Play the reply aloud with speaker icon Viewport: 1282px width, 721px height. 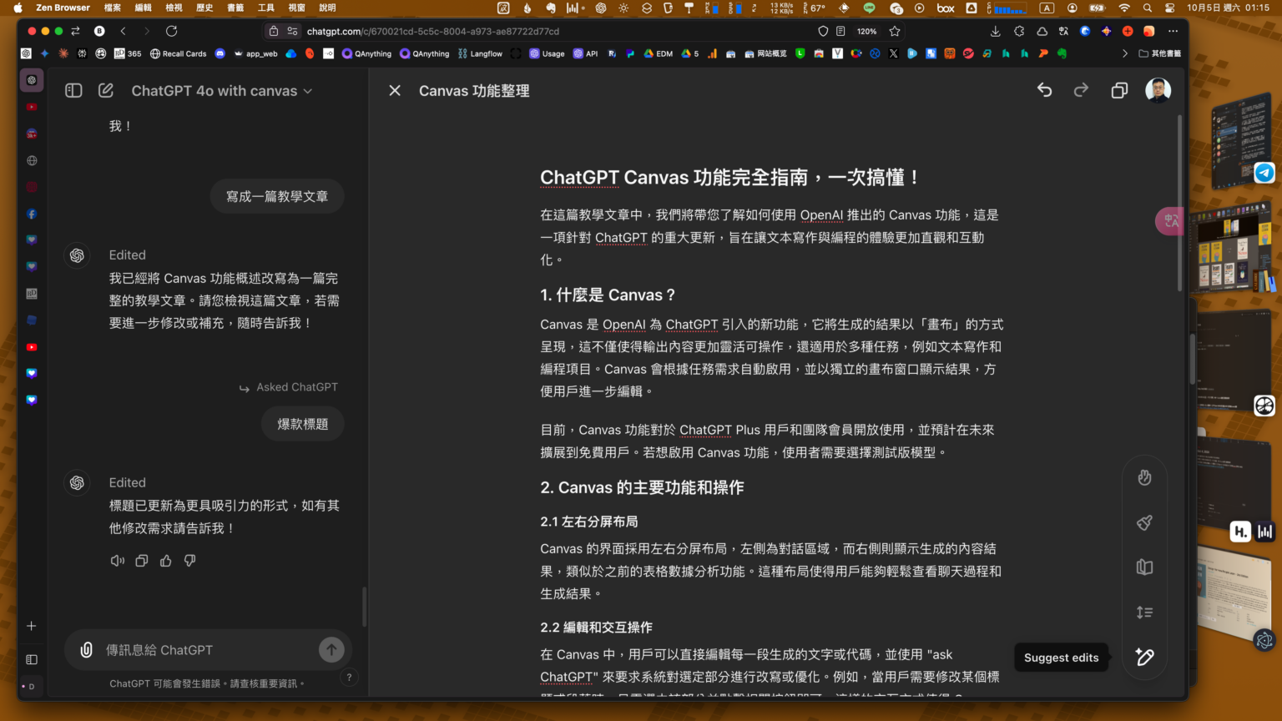click(x=118, y=560)
